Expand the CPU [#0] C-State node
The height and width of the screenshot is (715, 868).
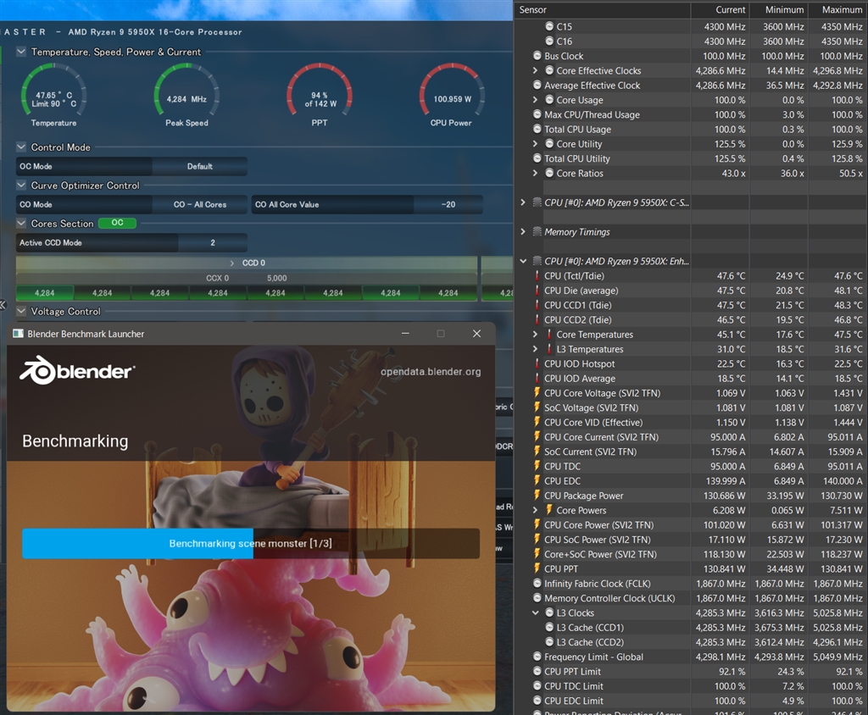coord(522,202)
